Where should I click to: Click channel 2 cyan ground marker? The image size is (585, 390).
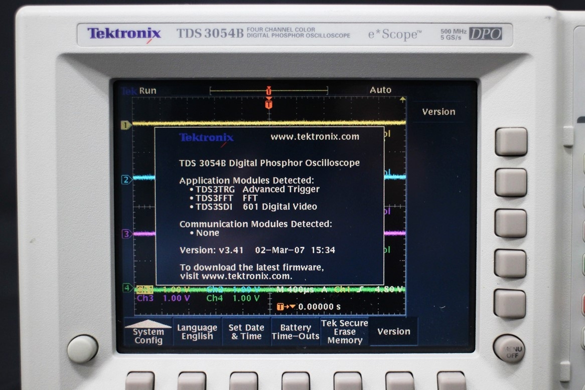pyautogui.click(x=126, y=180)
